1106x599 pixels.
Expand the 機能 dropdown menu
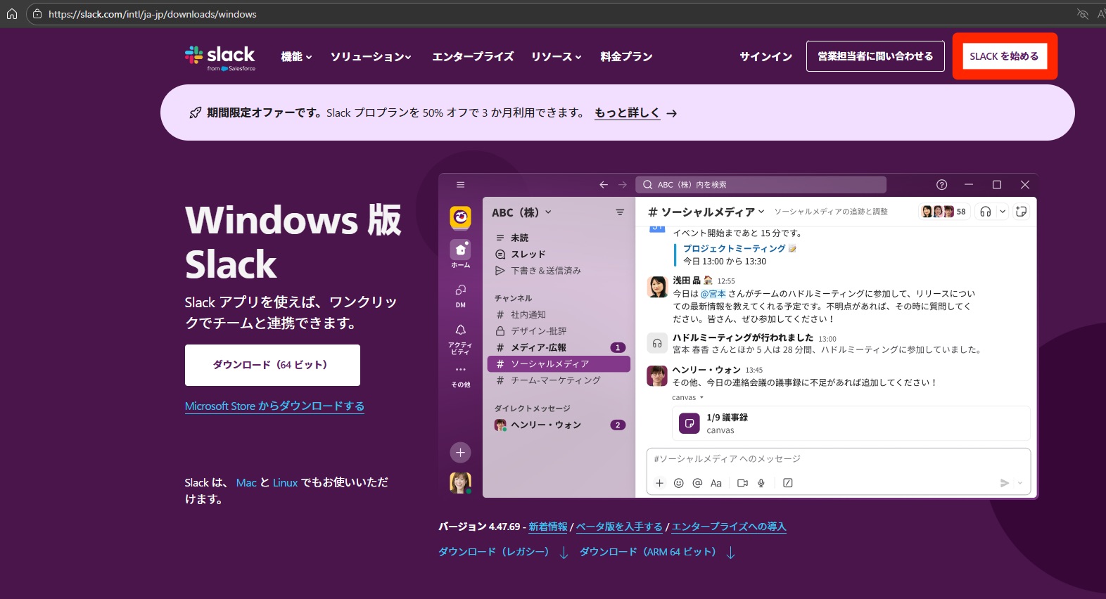[x=296, y=57]
